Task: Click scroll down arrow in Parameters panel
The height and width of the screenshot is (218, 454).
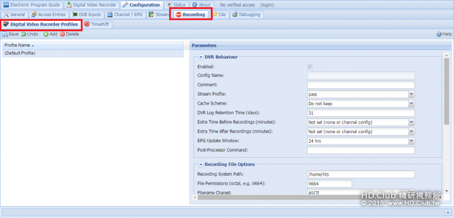Action: click(x=447, y=191)
